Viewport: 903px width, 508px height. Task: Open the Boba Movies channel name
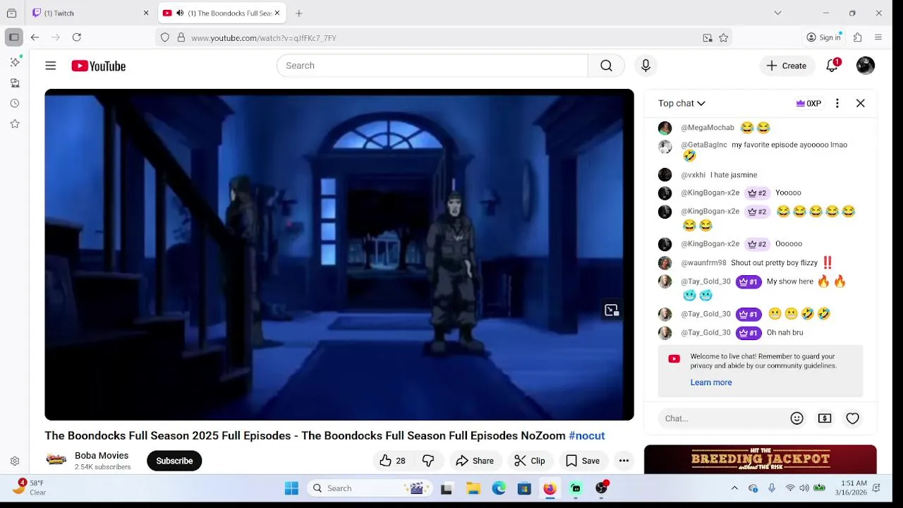point(102,455)
